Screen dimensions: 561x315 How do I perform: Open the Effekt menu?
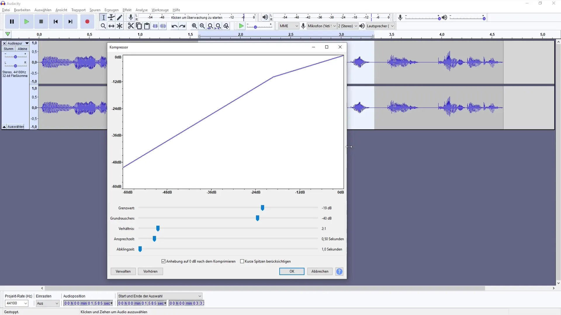(x=127, y=10)
